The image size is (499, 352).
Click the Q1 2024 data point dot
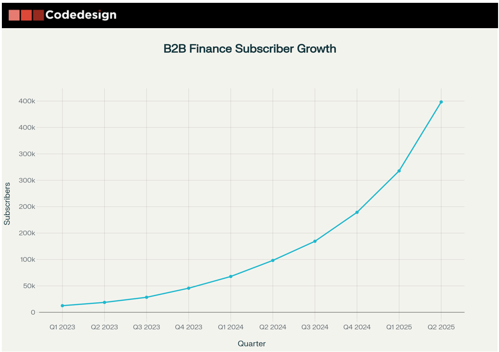pyautogui.click(x=230, y=276)
